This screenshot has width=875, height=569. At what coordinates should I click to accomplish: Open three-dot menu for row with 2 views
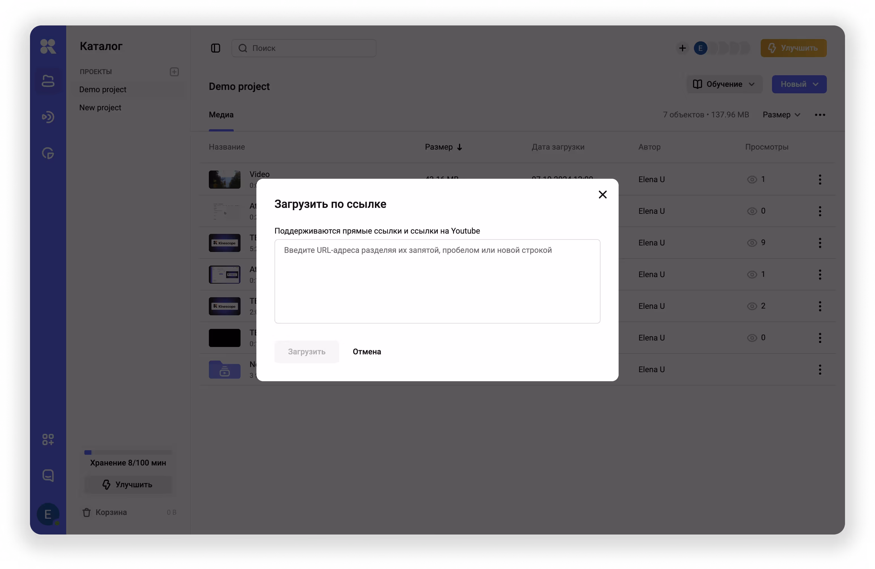coord(820,306)
